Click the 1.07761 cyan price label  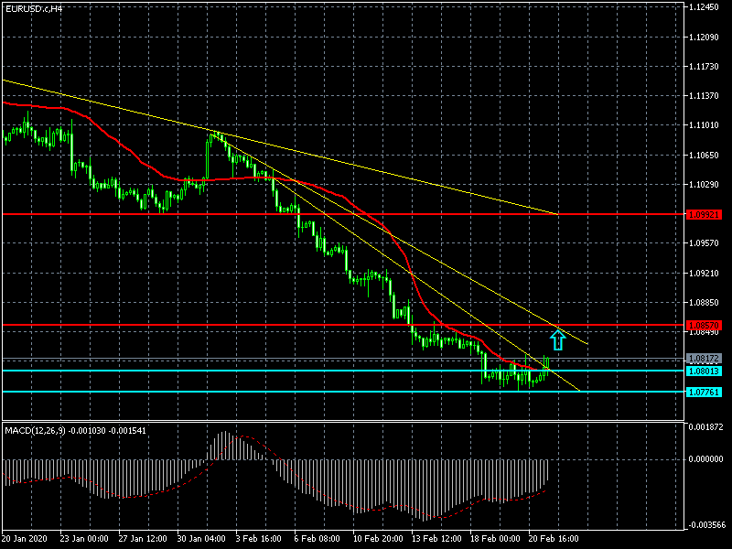(x=704, y=392)
